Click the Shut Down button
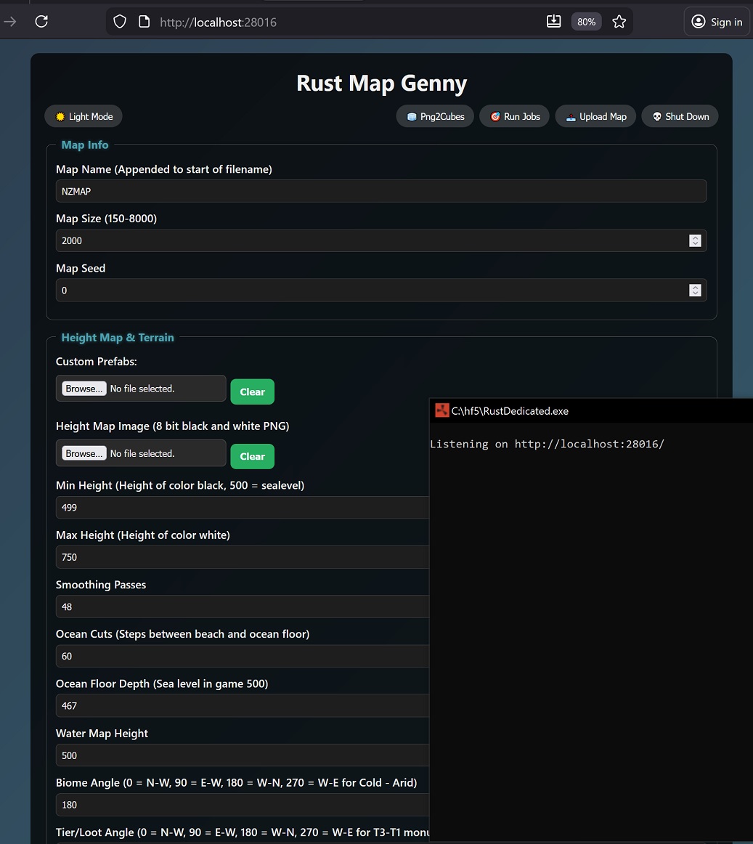Screen dimensions: 753x844 click(x=680, y=117)
